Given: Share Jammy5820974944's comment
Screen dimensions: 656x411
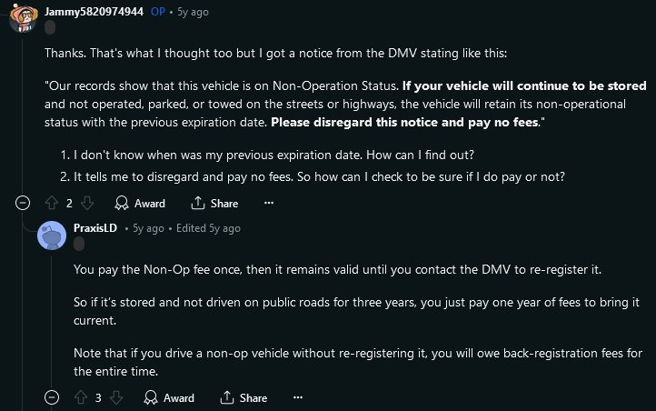Looking at the screenshot, I should tap(214, 204).
